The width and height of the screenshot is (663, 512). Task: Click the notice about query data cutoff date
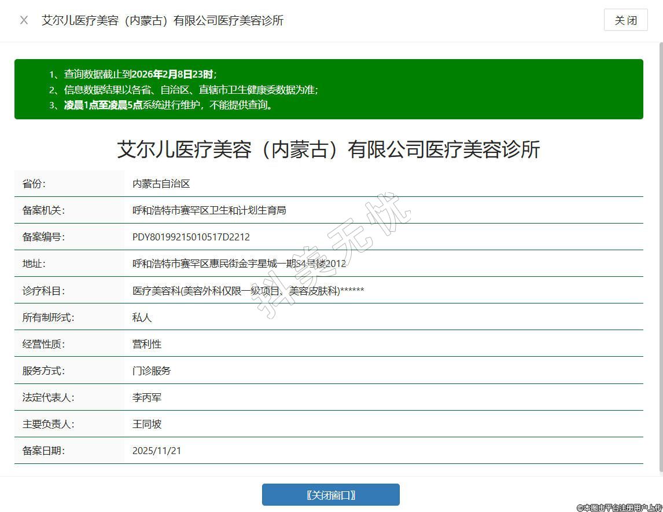pyautogui.click(x=140, y=74)
